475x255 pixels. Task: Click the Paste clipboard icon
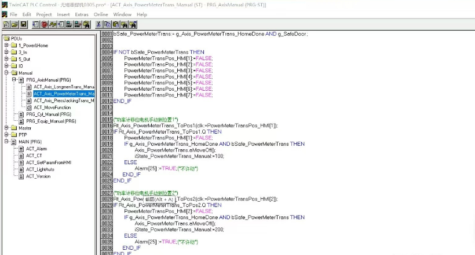[x=116, y=24]
